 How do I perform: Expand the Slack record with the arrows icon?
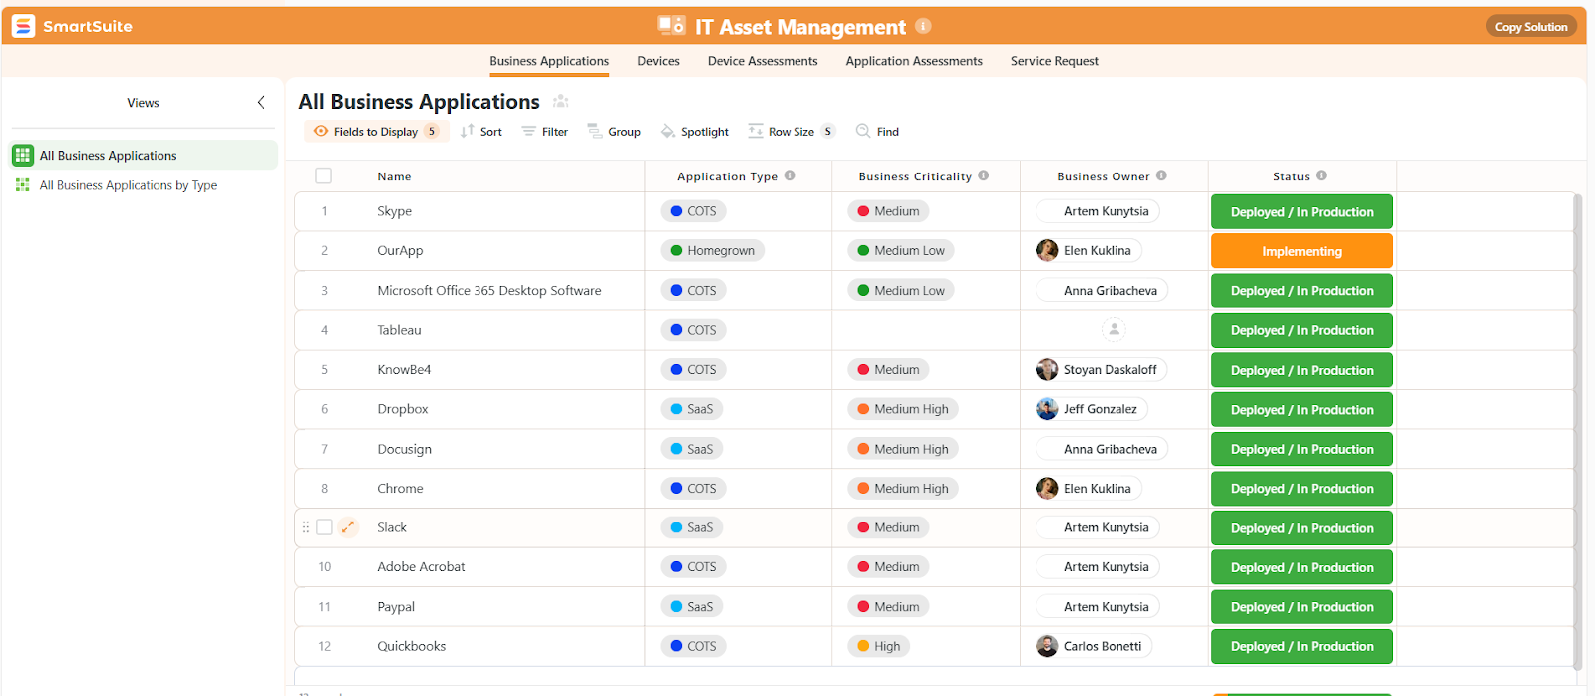[x=348, y=526]
